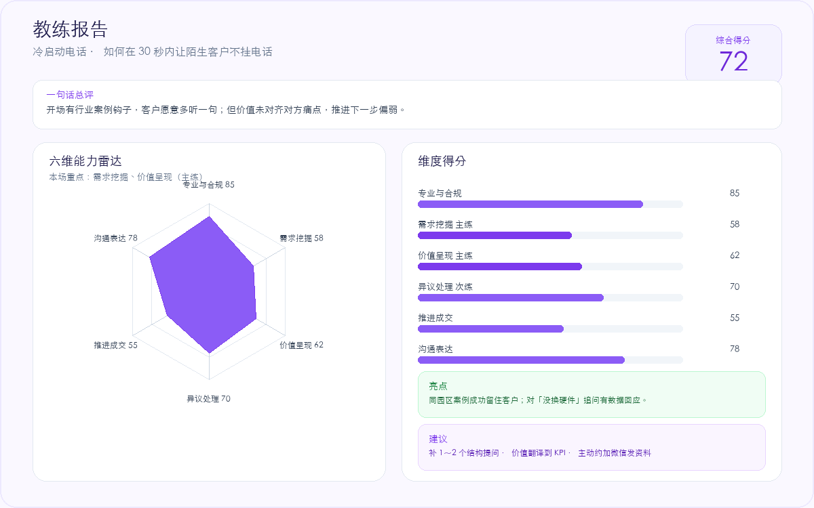Click the 综合得分 72 score card
The image size is (814, 508).
point(733,54)
